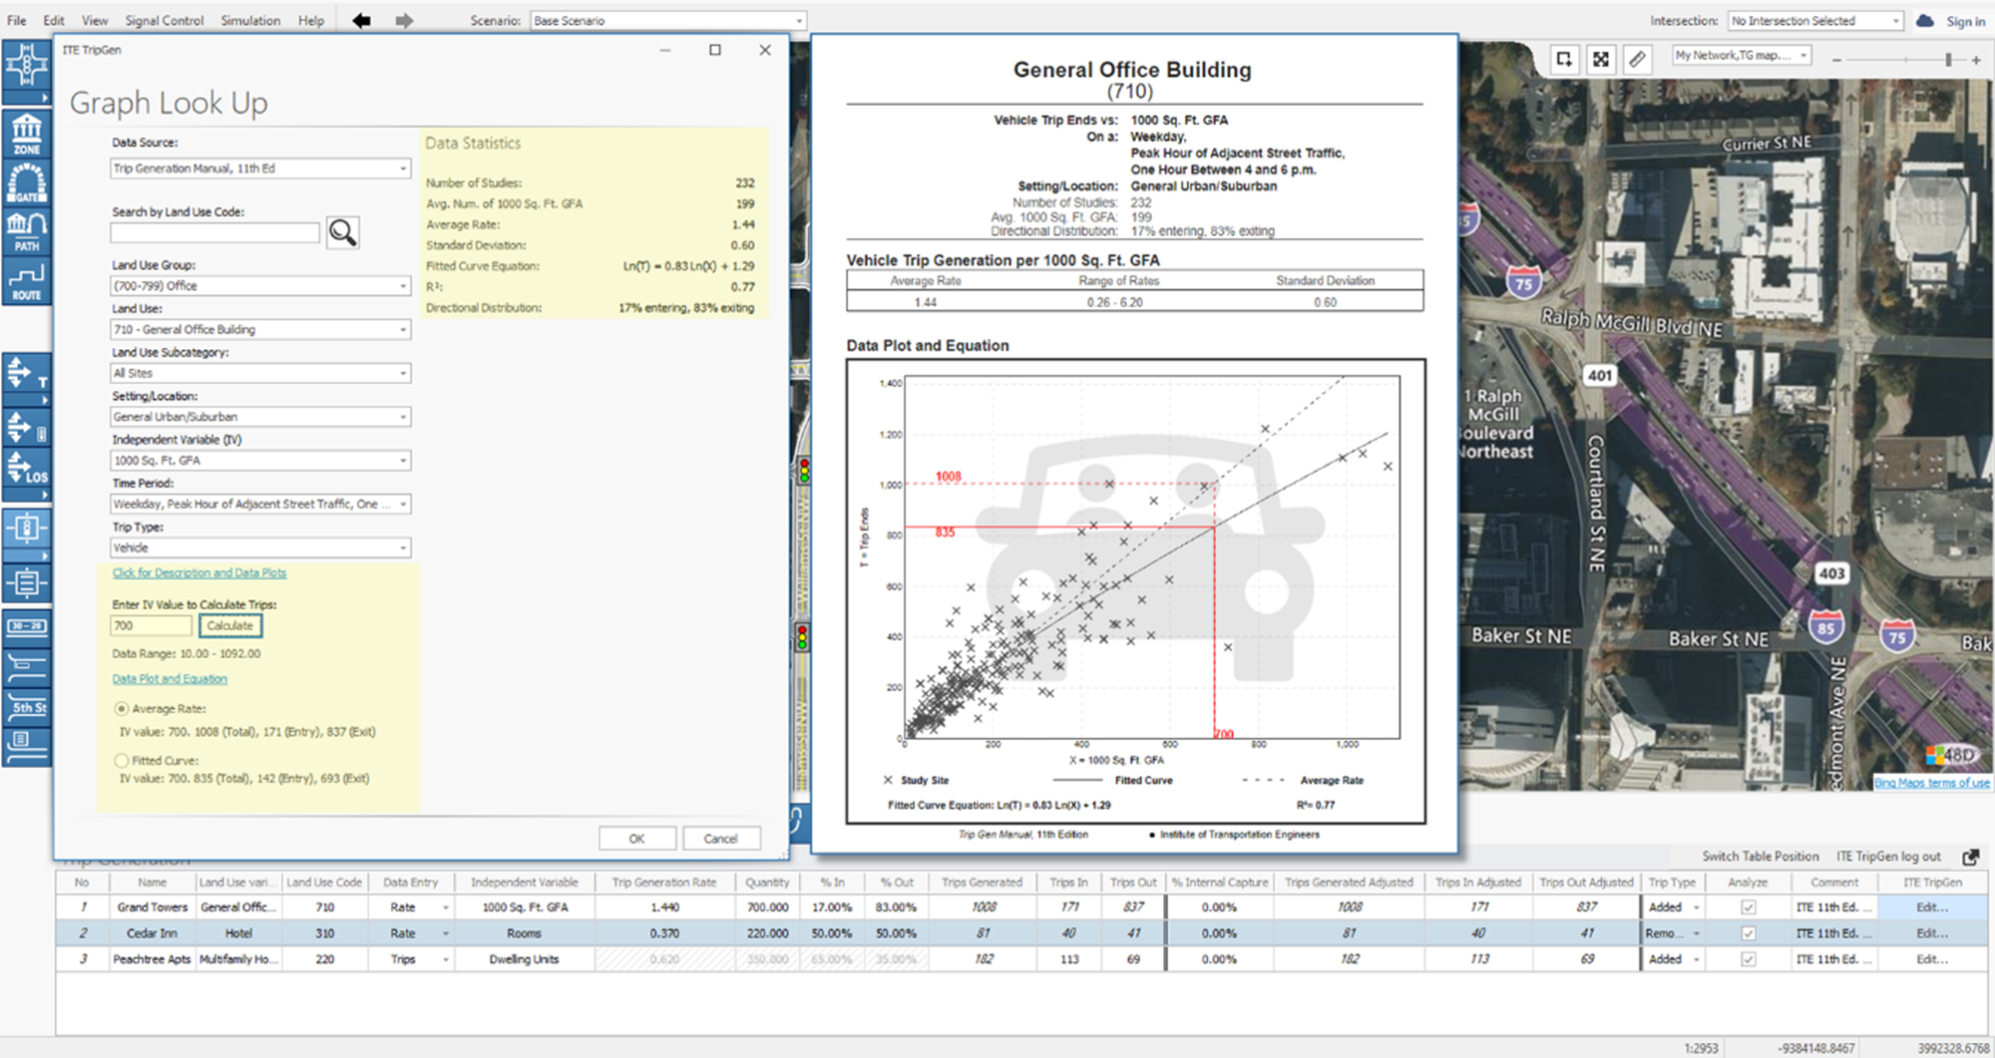
Task: Select the Average Rate radio button
Action: pos(122,709)
